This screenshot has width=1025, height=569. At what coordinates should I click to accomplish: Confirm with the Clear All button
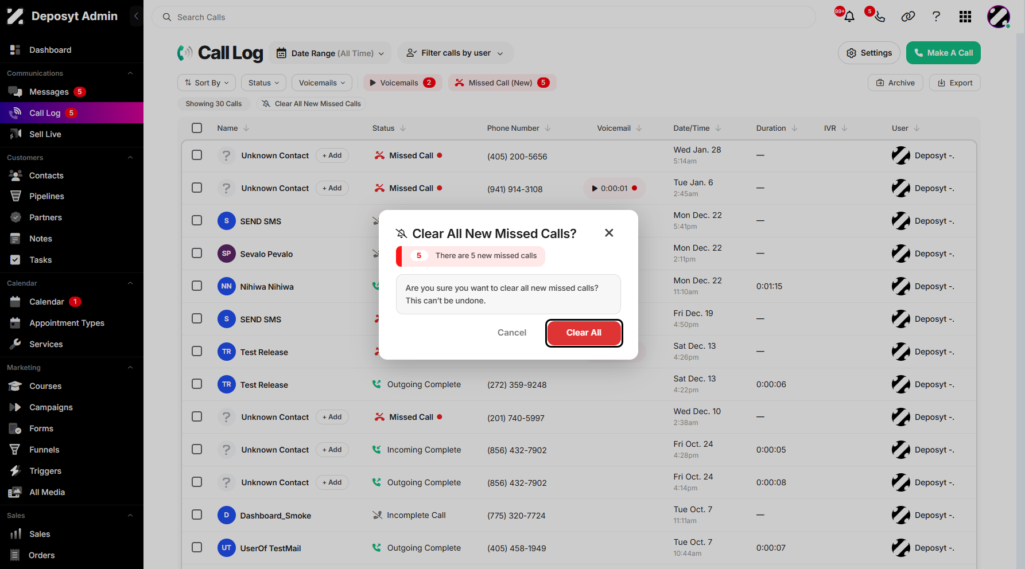[584, 333]
